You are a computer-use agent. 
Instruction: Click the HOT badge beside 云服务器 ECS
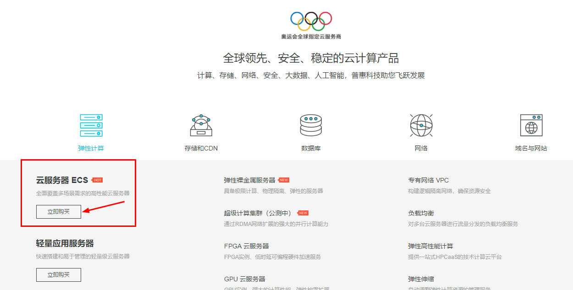[x=97, y=180]
